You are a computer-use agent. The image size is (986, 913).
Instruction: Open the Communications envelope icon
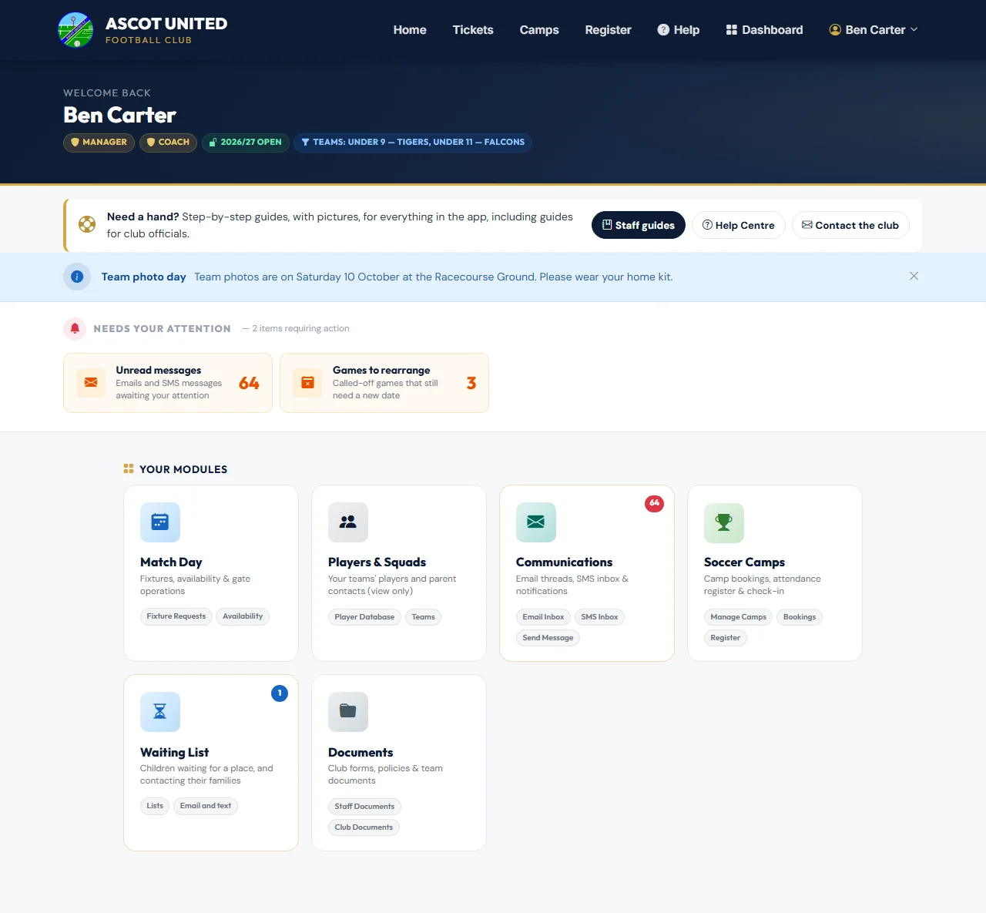pyautogui.click(x=536, y=522)
